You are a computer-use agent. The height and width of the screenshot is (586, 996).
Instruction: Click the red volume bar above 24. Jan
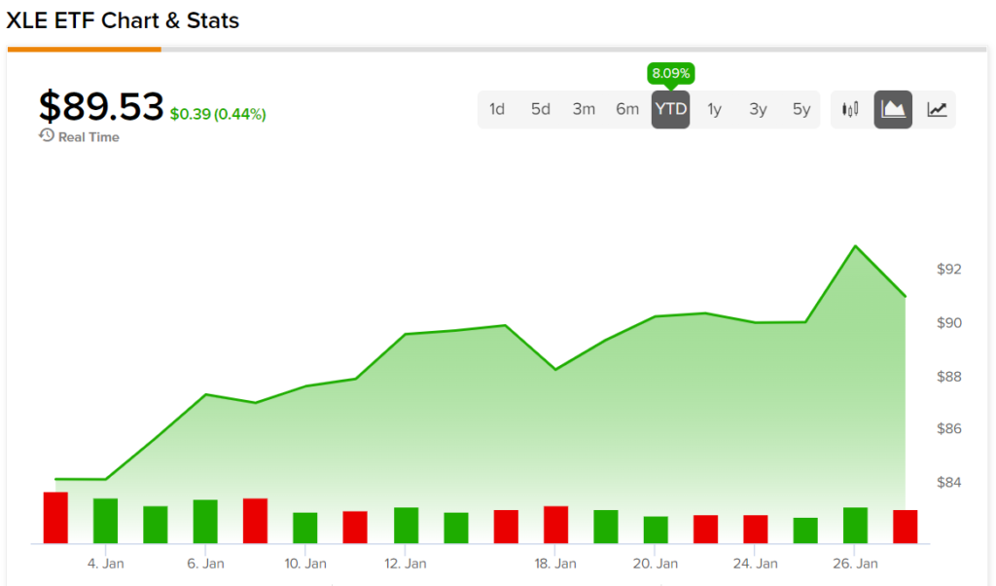[x=755, y=530]
